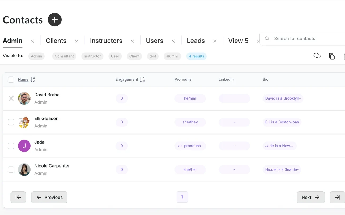This screenshot has height=215, width=345.
Task: Close the Clients tab
Action: (76, 41)
